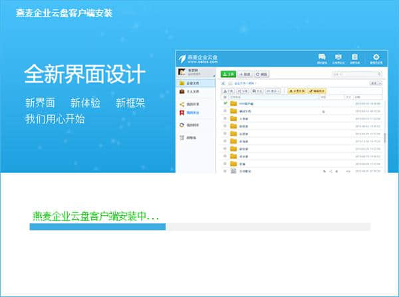Click the 新界面 text

tap(40, 103)
